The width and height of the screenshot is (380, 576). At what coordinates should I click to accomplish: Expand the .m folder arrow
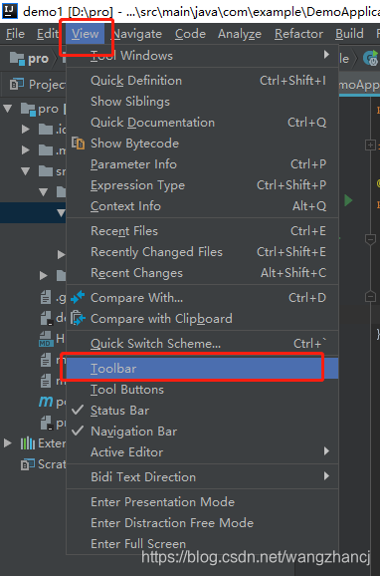[x=26, y=150]
